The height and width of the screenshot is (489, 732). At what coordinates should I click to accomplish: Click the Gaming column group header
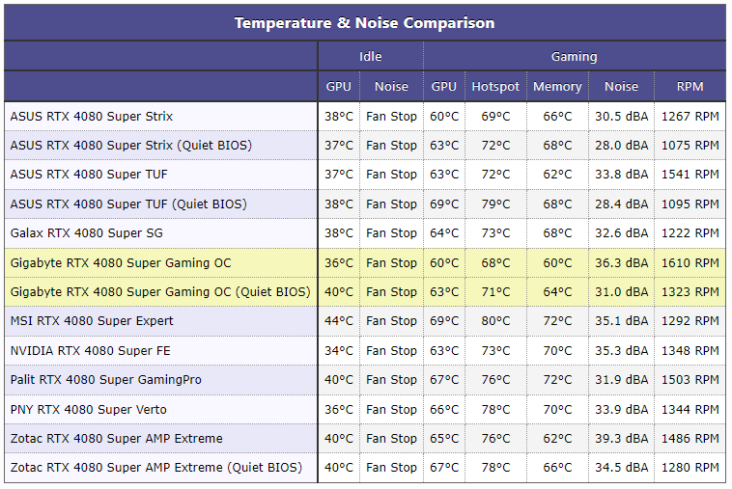574,57
